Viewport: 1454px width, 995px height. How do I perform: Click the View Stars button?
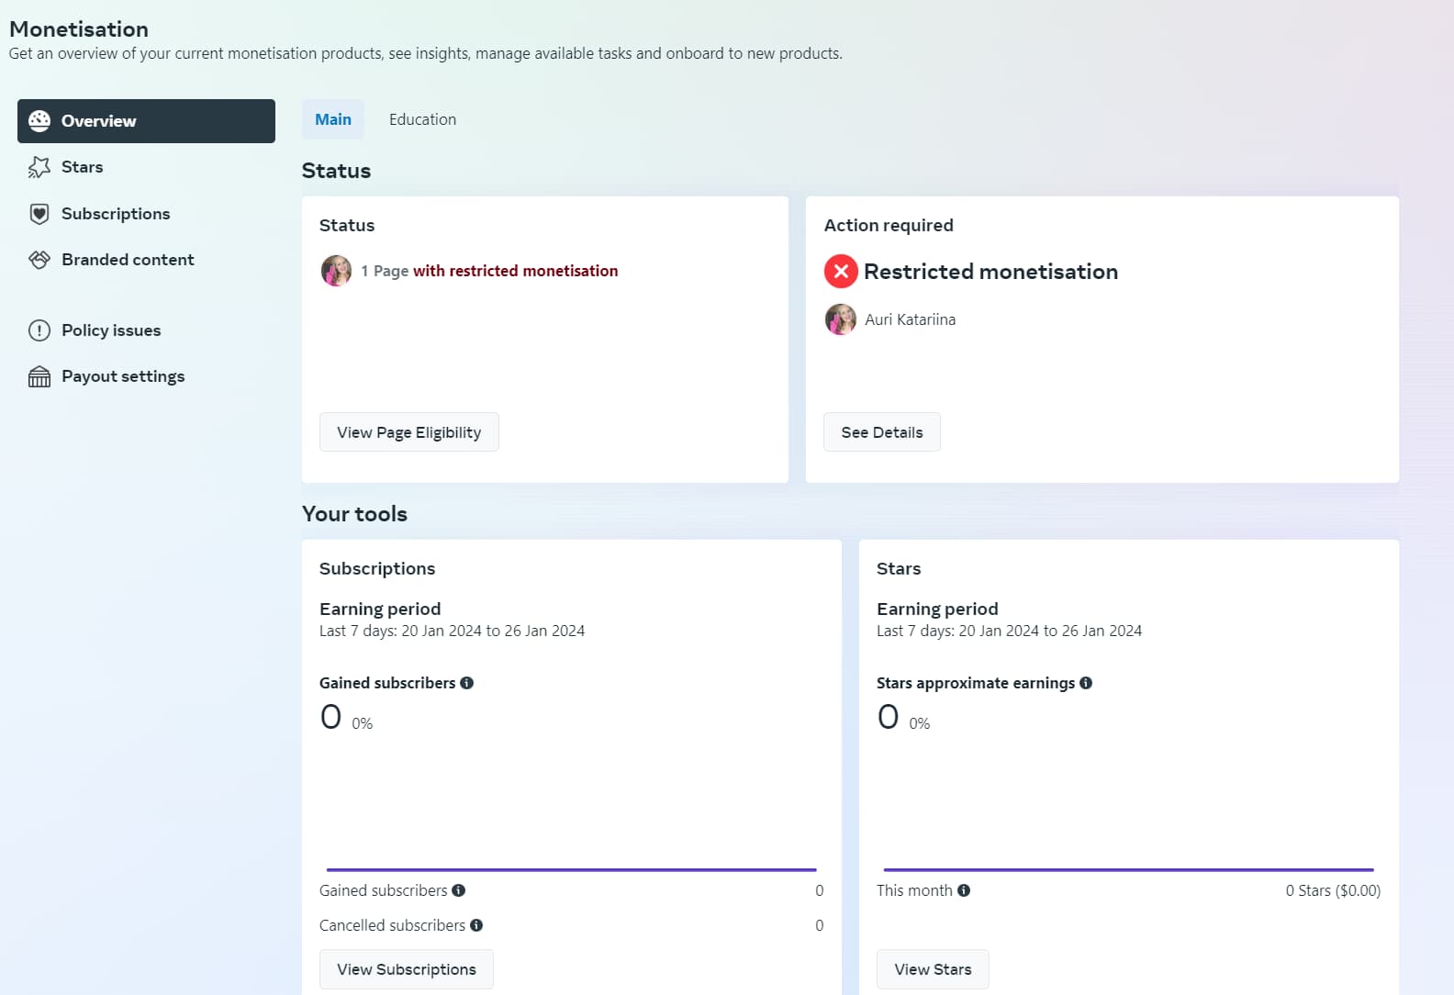[x=933, y=969]
